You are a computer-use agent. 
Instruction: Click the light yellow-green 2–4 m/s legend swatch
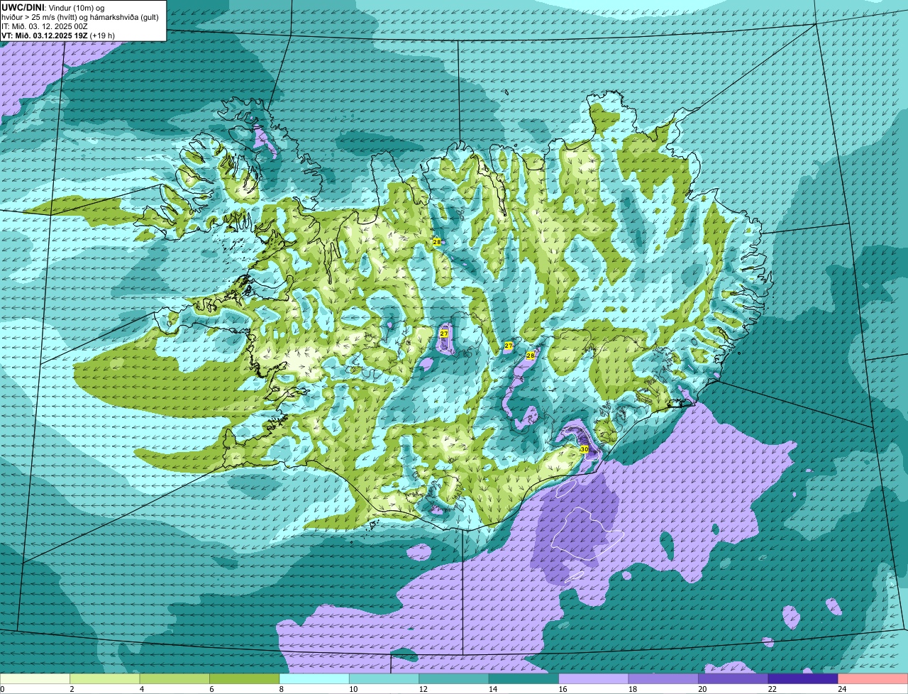[105, 678]
